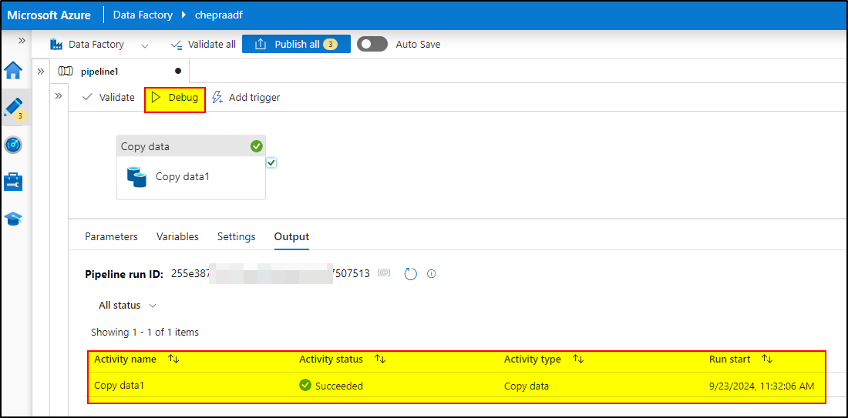The width and height of the screenshot is (848, 418).
Task: Click the green checkmark connector beside Copy data
Action: pos(271,162)
